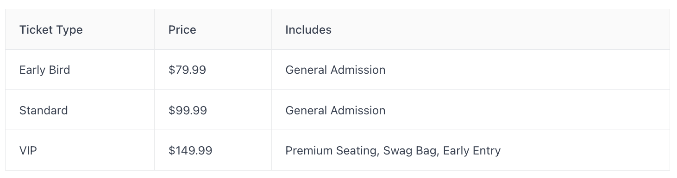
Task: Click the $99.99 price cell
Action: point(213,110)
